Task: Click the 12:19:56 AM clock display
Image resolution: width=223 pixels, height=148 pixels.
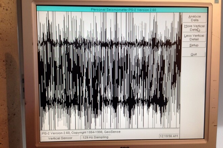Action: (169, 136)
